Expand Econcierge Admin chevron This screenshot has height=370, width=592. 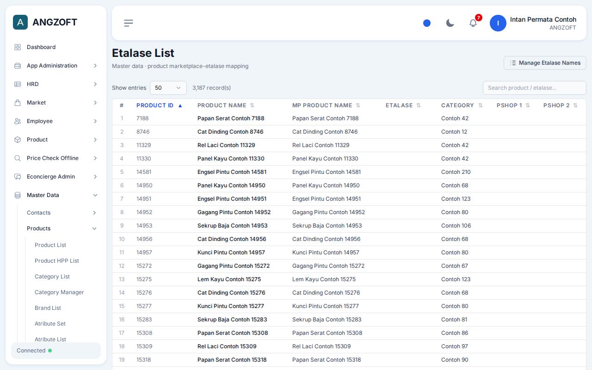pos(95,177)
